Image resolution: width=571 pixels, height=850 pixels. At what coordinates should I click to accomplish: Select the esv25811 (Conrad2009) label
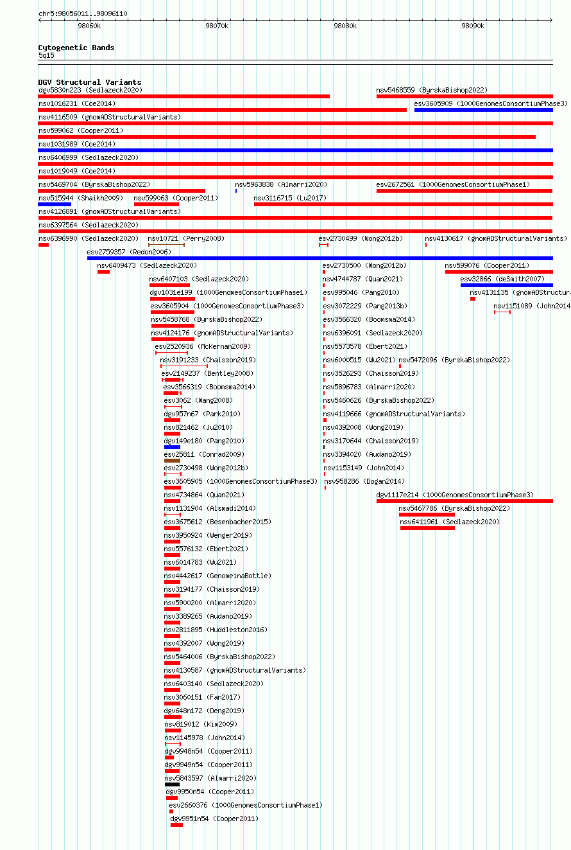click(x=205, y=455)
